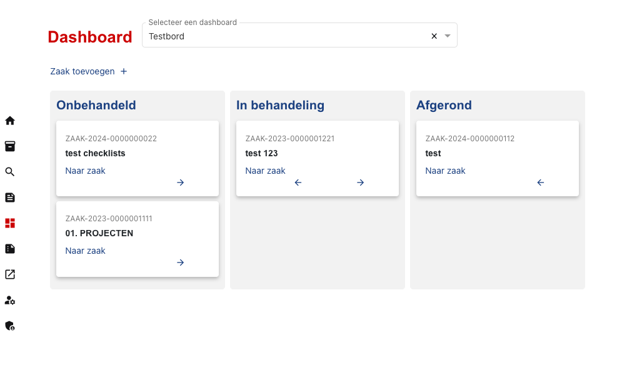Screen dimensions: 642x385
Task: Open the Home icon in sidebar
Action: (10, 121)
